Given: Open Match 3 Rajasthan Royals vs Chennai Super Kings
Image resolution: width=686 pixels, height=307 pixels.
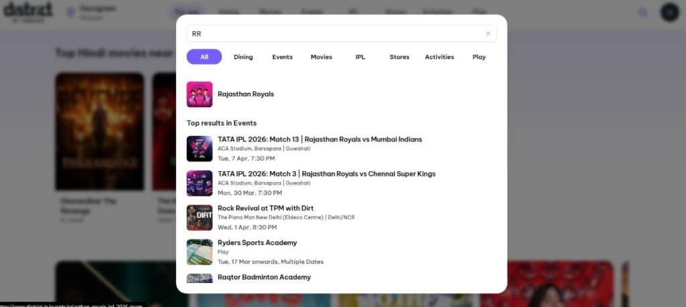Looking at the screenshot, I should (x=327, y=174).
